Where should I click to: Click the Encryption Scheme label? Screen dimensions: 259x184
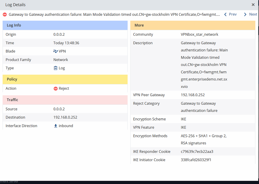(150, 119)
